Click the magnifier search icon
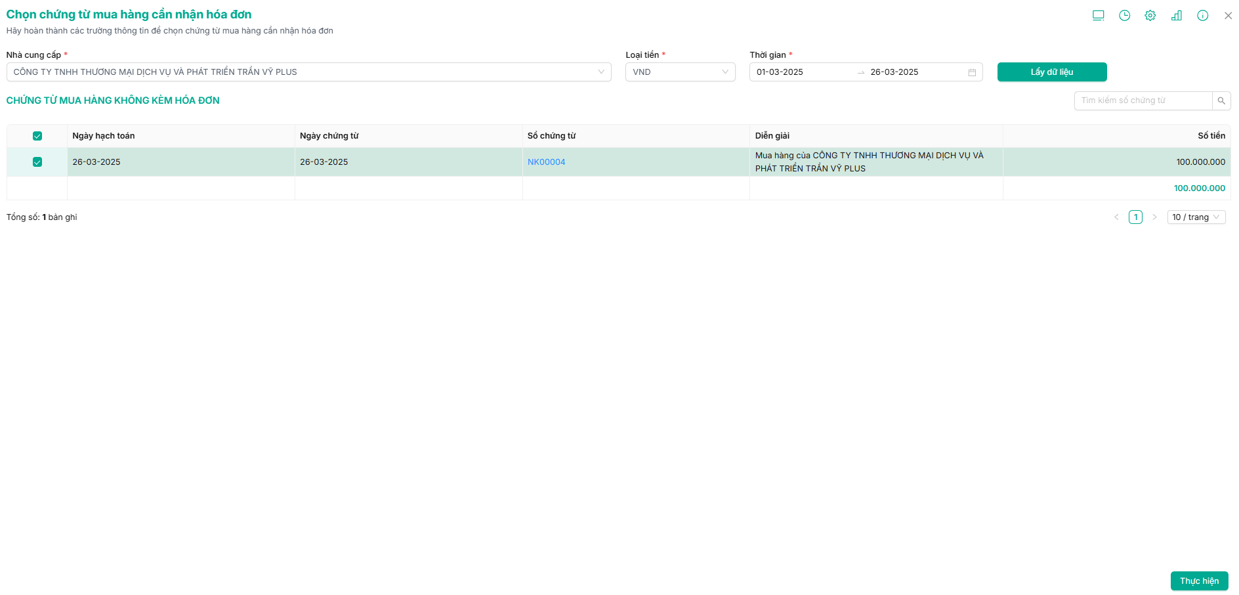The image size is (1239, 595). click(x=1221, y=101)
